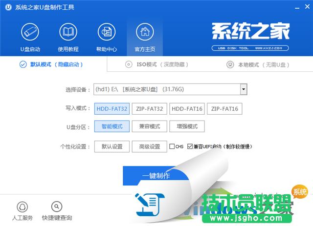Click the device selection combo box showing (hd1) E:\
The image size is (313, 226).
166,89
